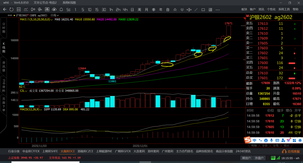
Task: Click the cloud sync icon
Action: pyautogui.click(x=54, y=9)
